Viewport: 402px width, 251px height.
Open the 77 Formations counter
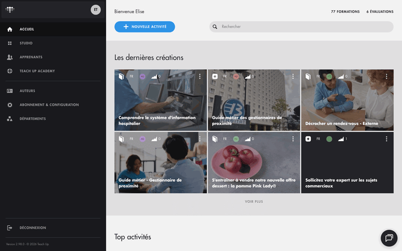click(345, 11)
